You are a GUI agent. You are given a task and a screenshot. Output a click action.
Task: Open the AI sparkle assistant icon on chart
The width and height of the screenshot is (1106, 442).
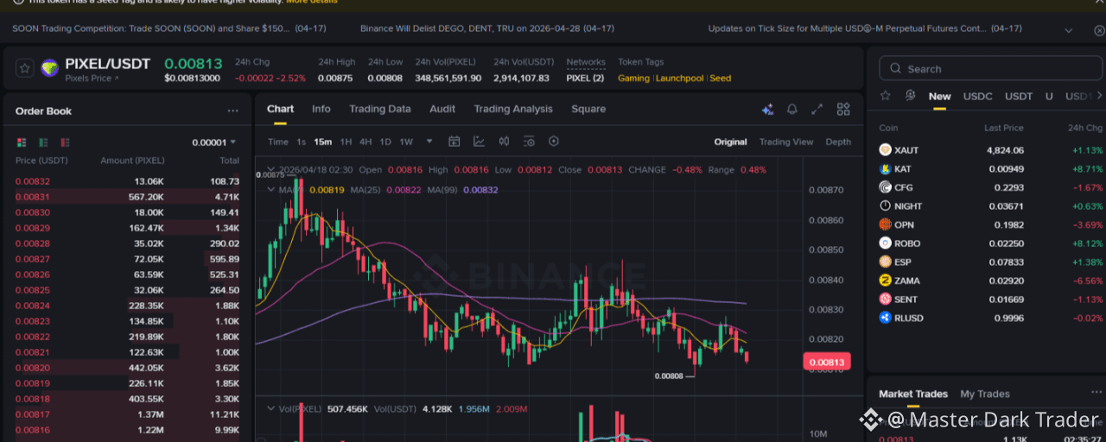(x=767, y=110)
